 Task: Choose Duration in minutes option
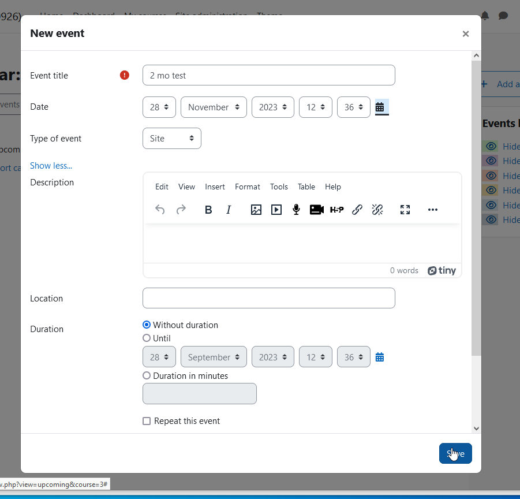(x=147, y=375)
